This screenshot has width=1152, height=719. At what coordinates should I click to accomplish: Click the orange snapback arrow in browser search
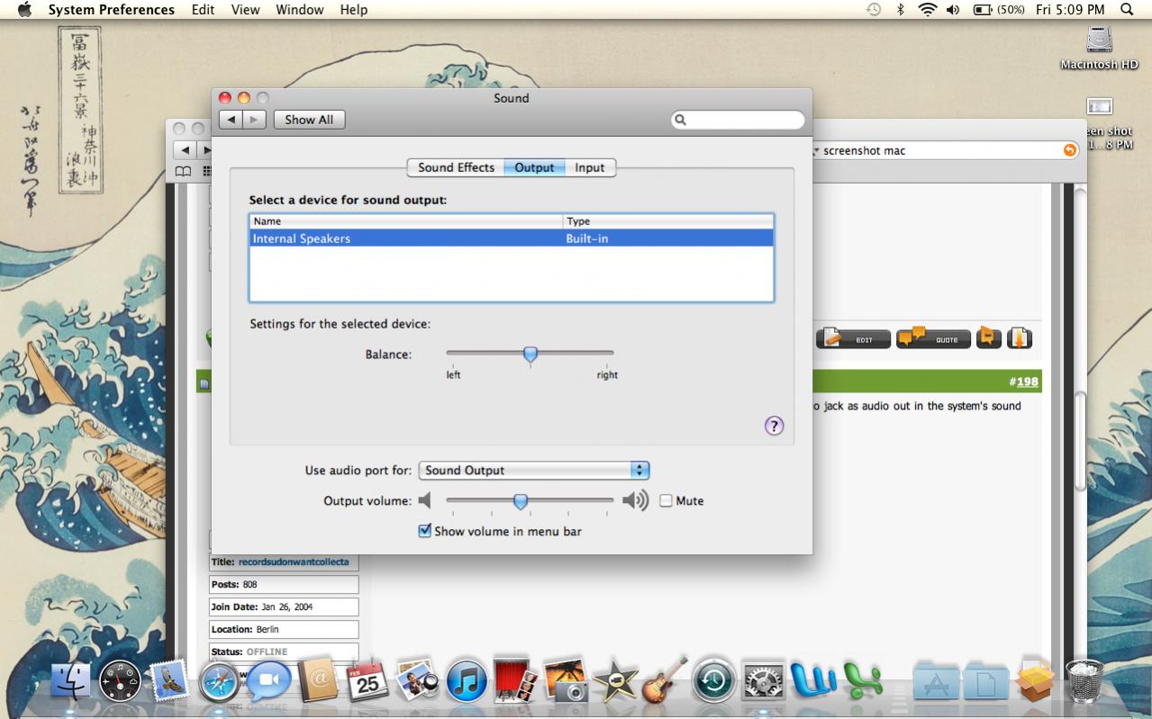1070,150
